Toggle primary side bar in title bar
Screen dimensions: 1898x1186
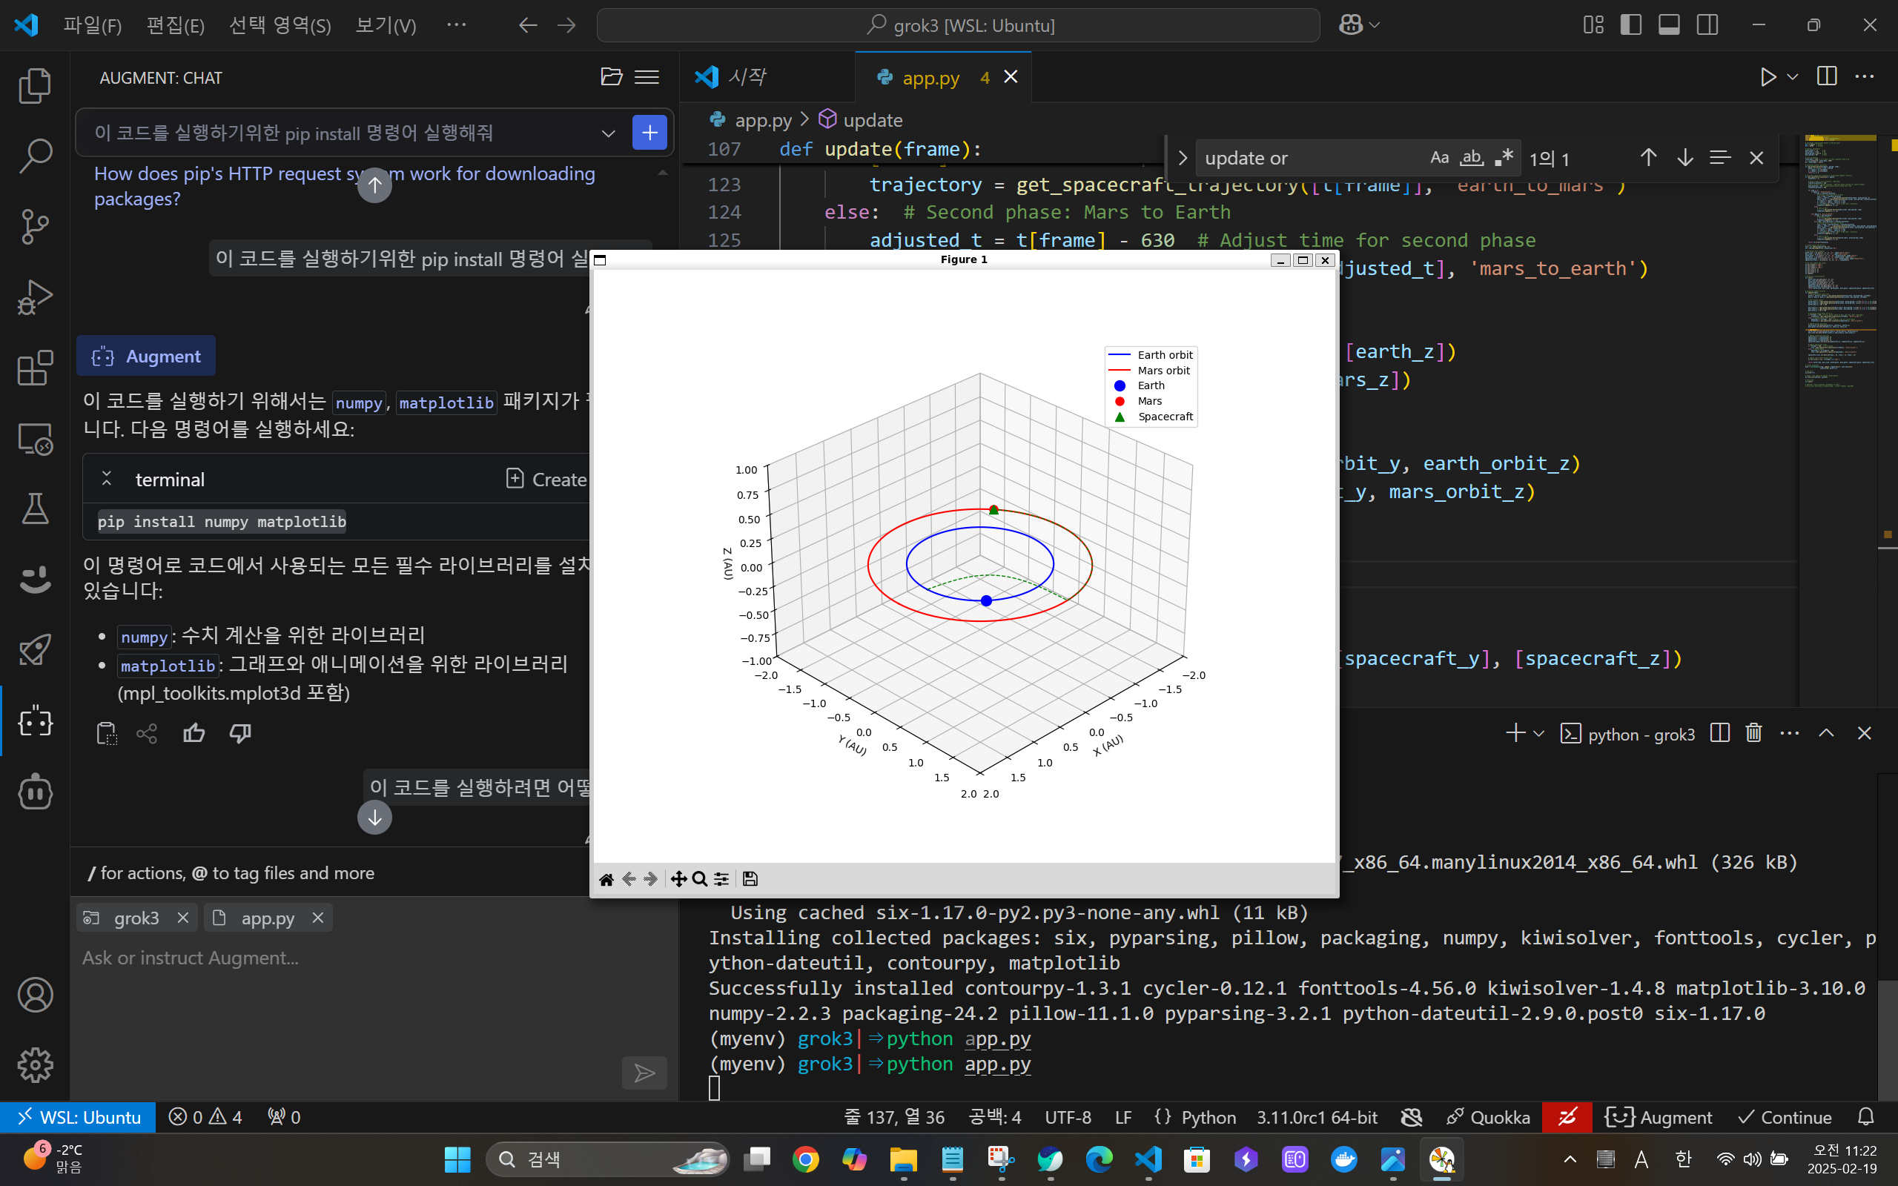(1631, 25)
